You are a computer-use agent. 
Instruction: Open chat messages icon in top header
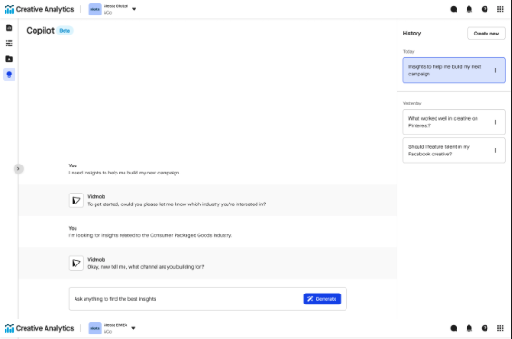[x=454, y=9]
